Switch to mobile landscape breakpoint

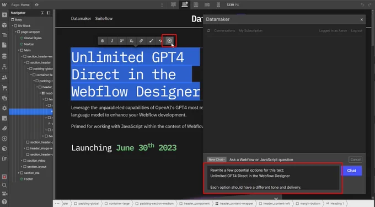pyautogui.click(x=207, y=5)
